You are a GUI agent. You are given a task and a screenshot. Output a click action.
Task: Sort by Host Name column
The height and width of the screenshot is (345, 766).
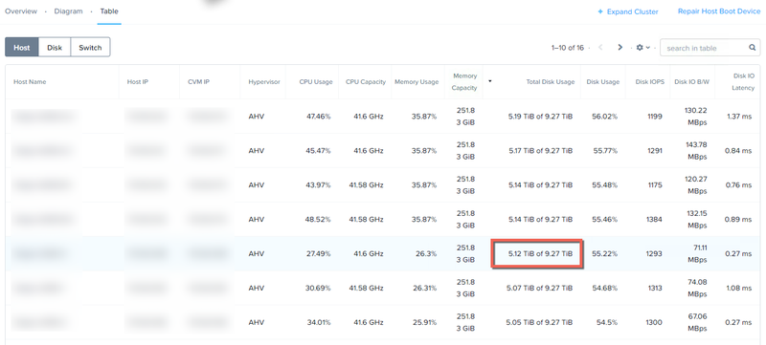[x=30, y=82]
